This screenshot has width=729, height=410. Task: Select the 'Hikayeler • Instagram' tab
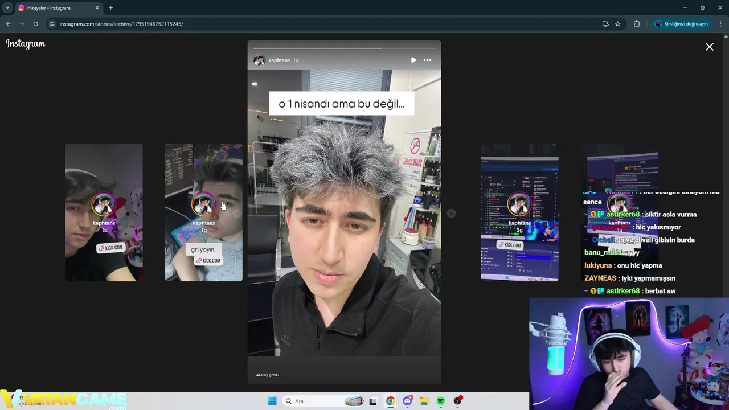(59, 8)
